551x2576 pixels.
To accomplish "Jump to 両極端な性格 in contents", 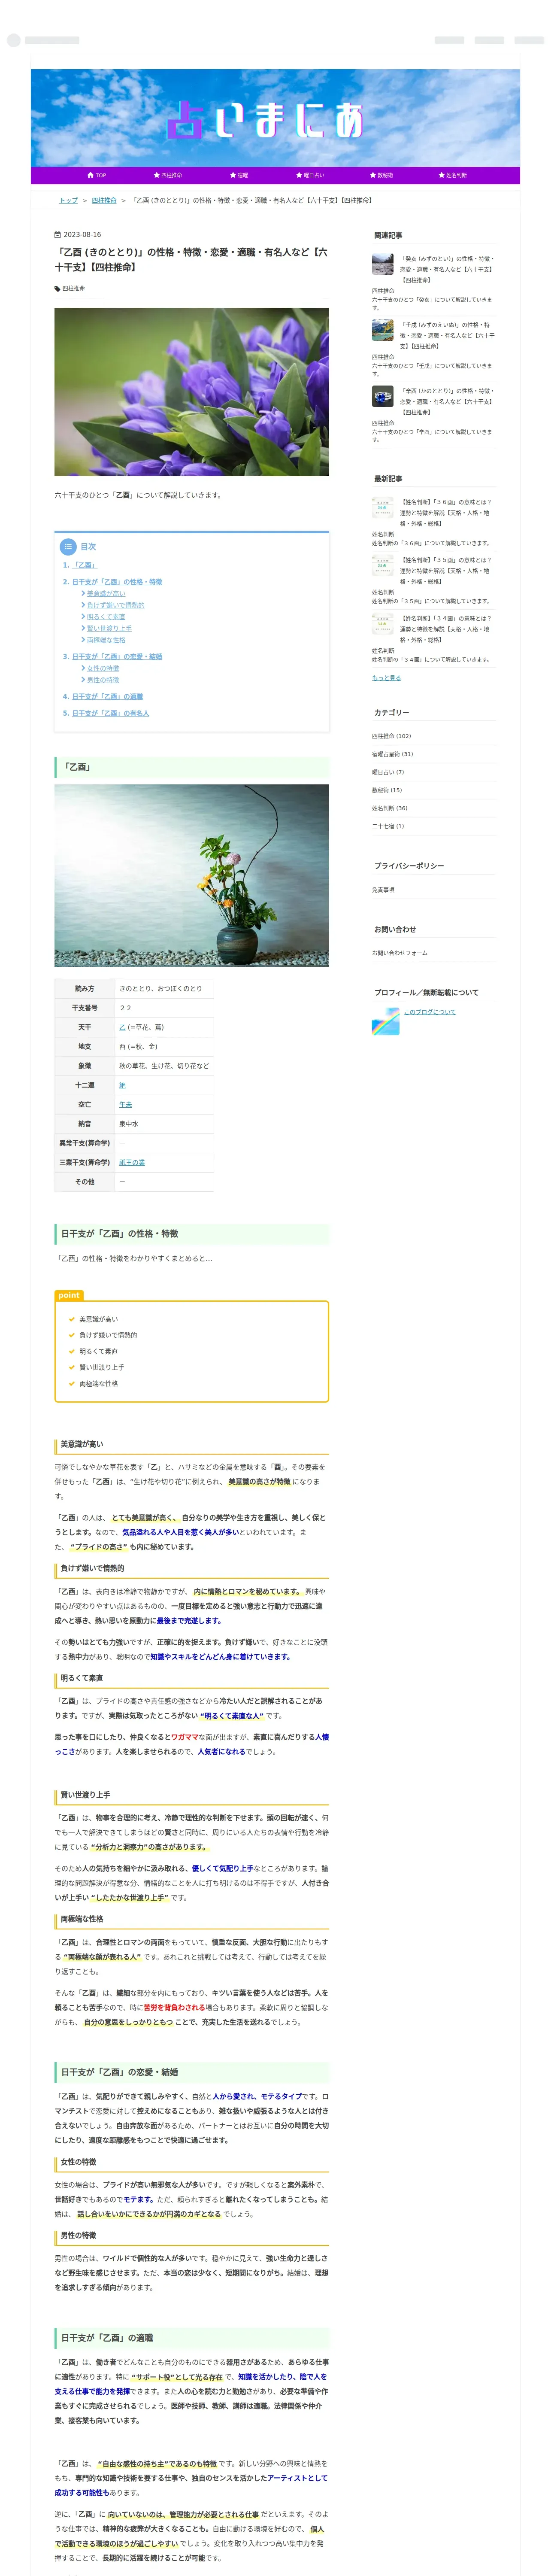I will click(106, 640).
